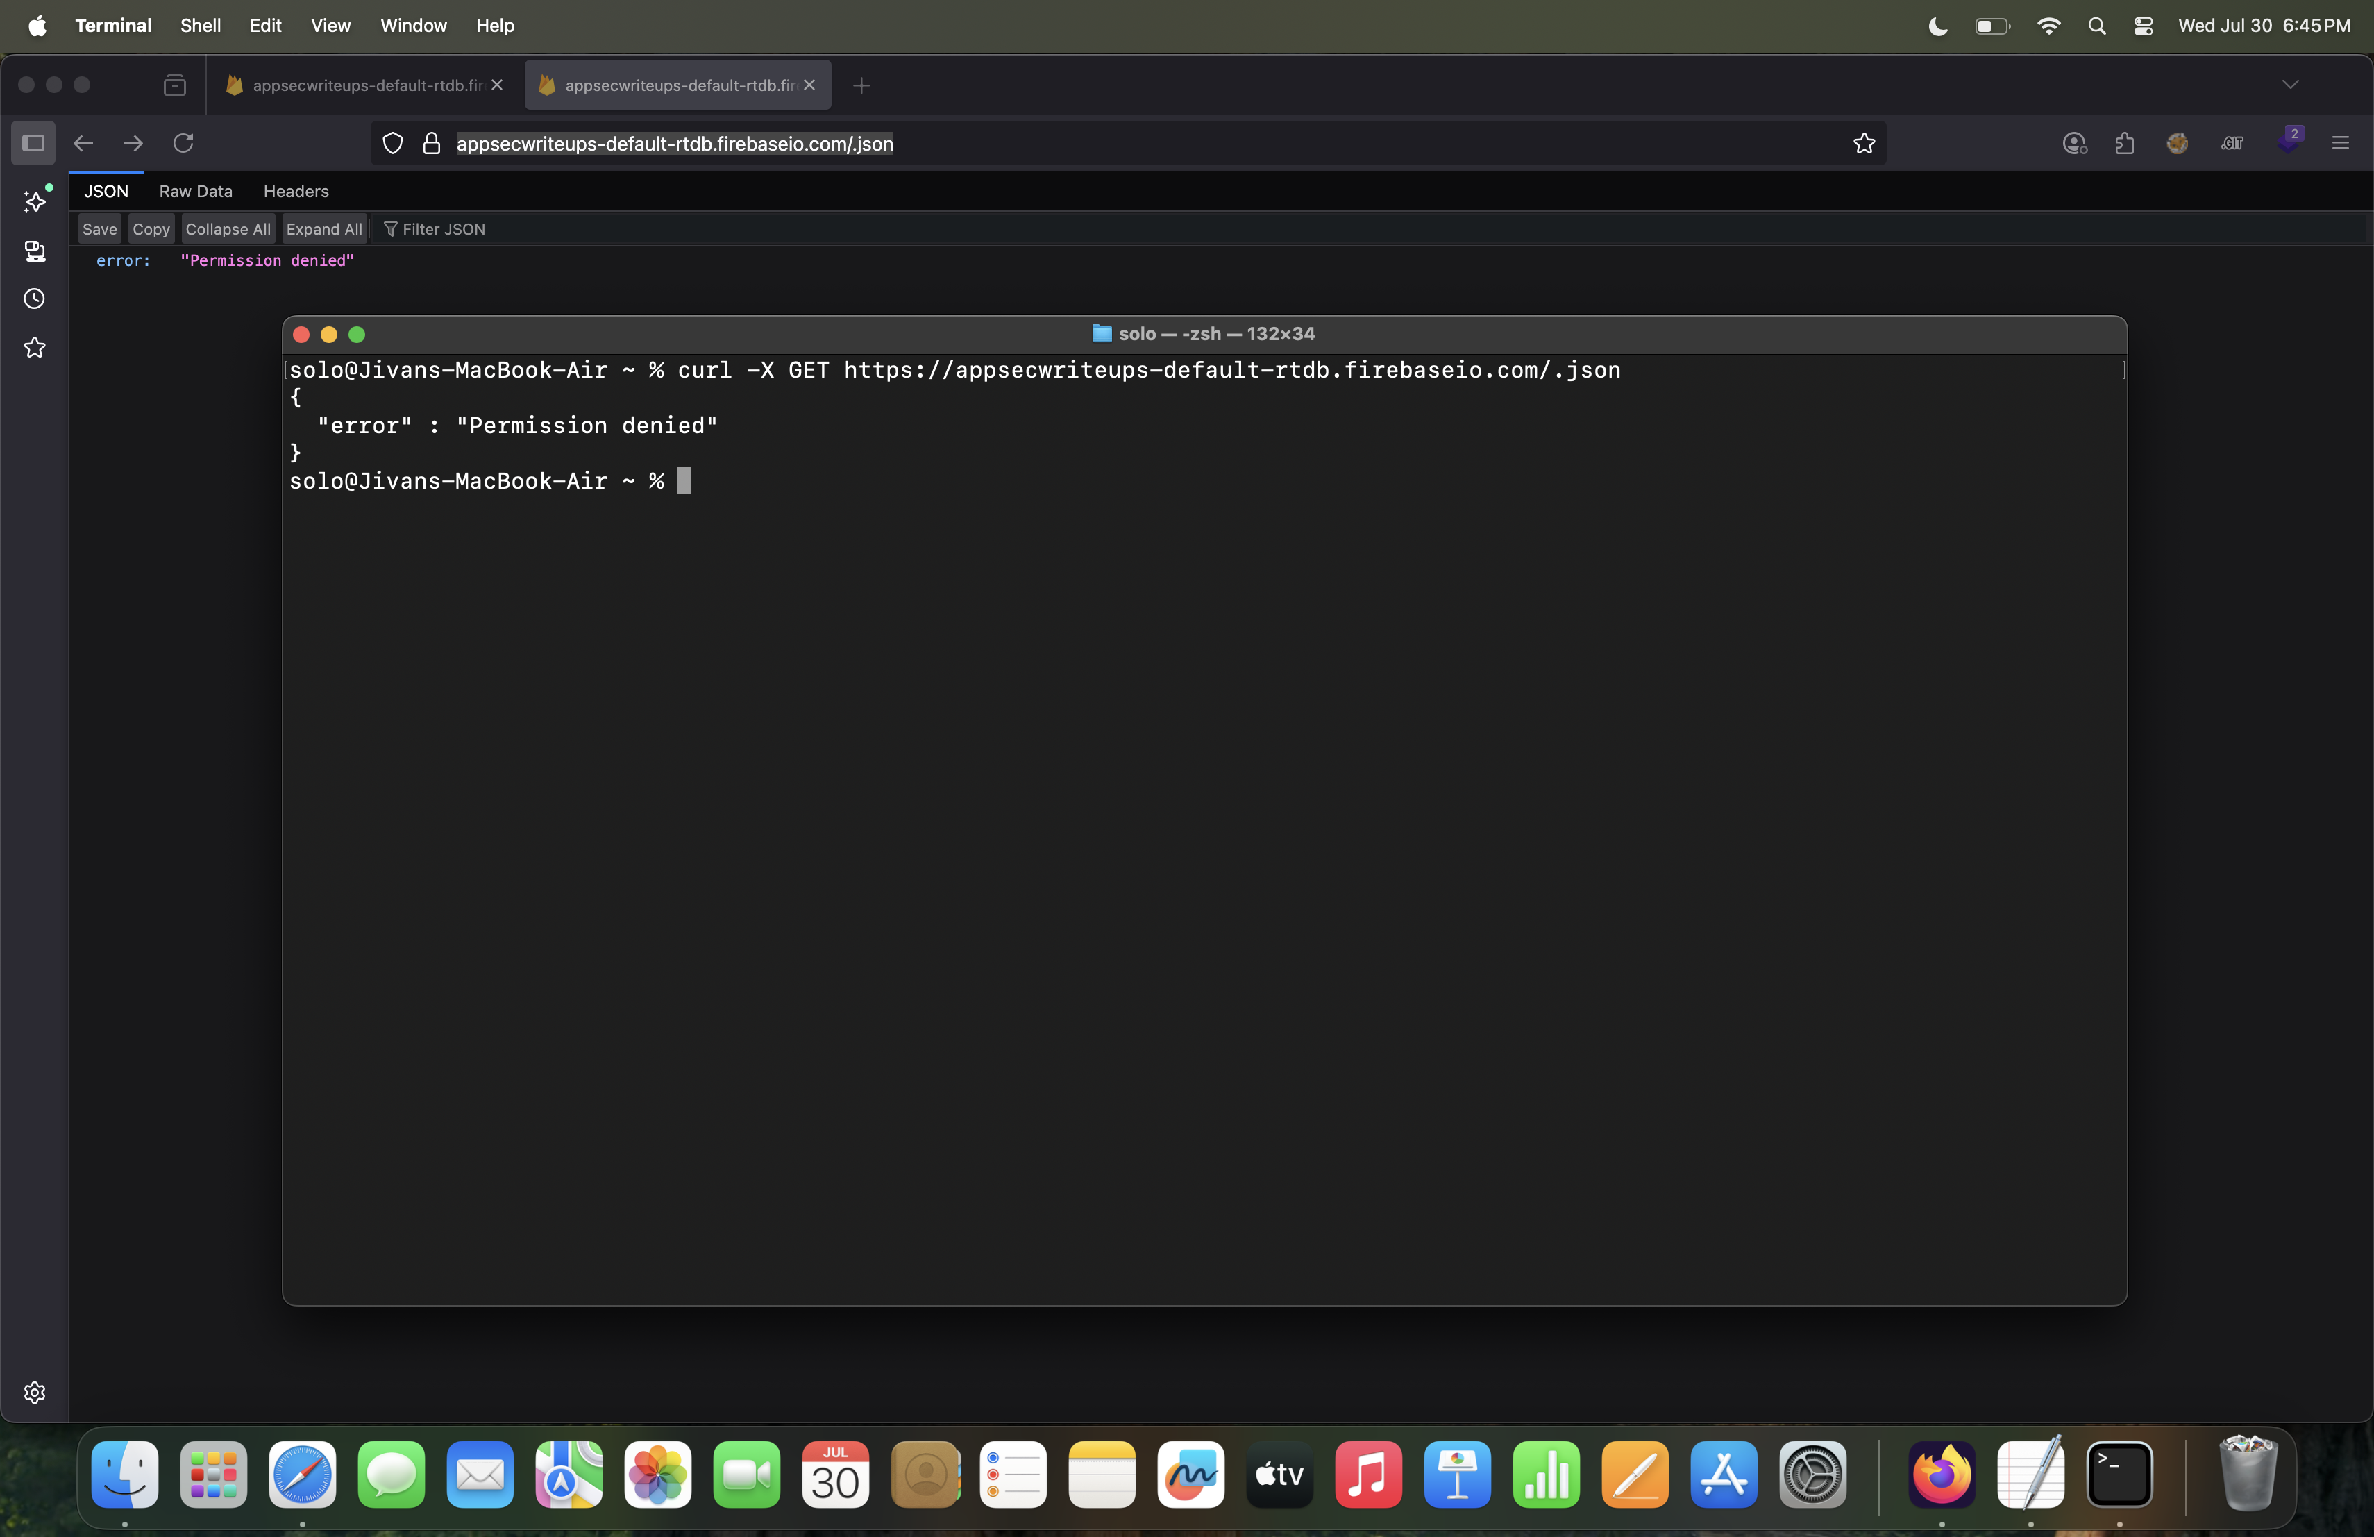Expand the list all tabs chevron
Screen dimensions: 2374x1537
point(2290,85)
